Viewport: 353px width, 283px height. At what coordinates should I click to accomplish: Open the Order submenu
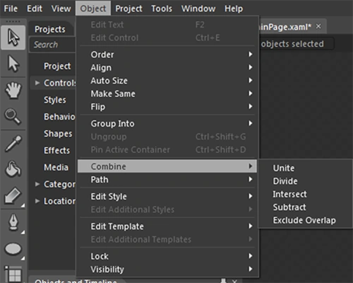(x=167, y=54)
